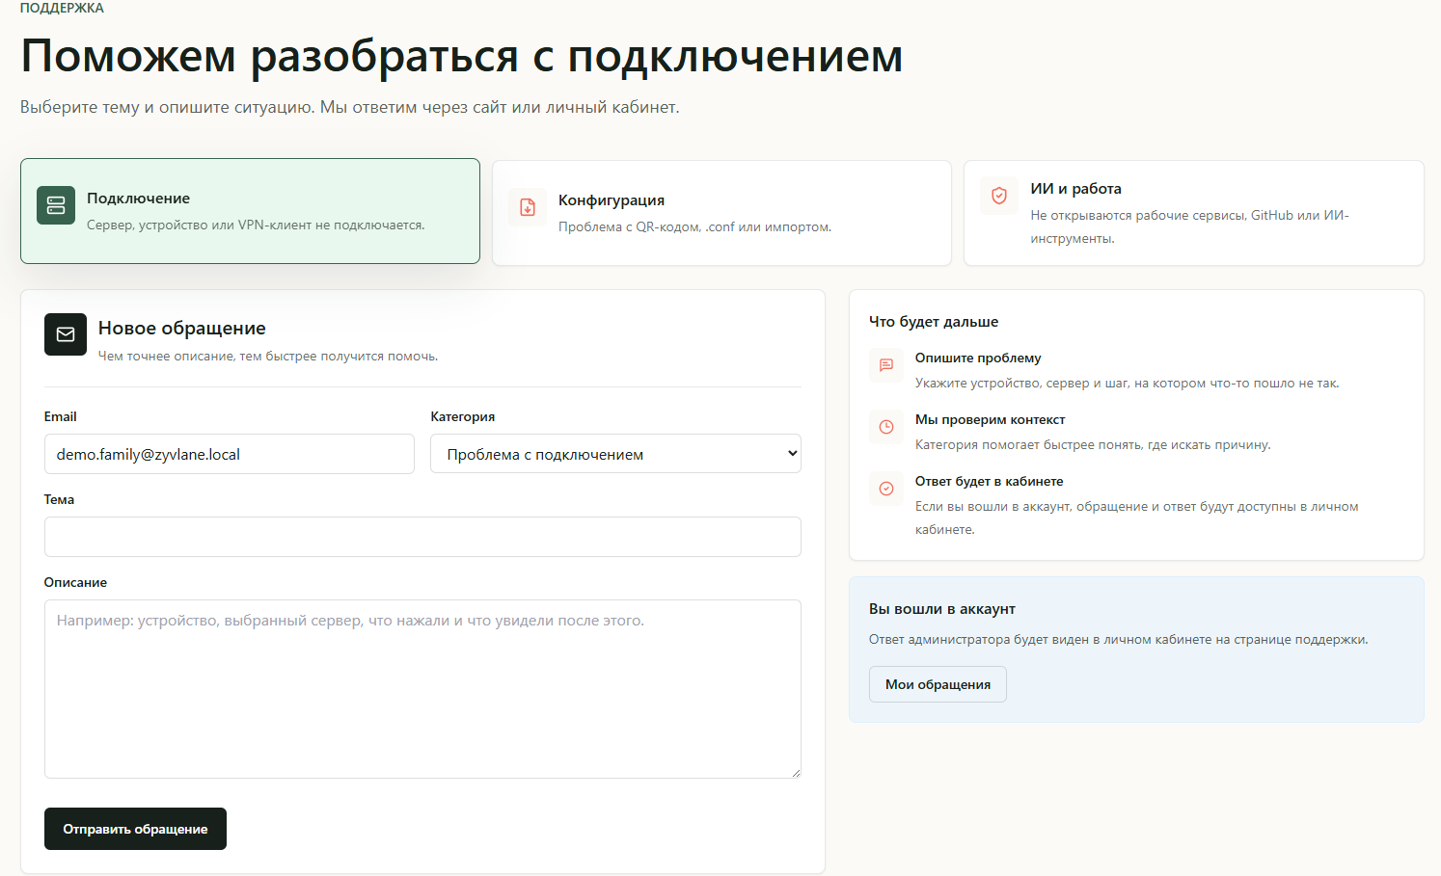The image size is (1441, 876).
Task: Click the Что будет дальше heading
Action: (934, 322)
